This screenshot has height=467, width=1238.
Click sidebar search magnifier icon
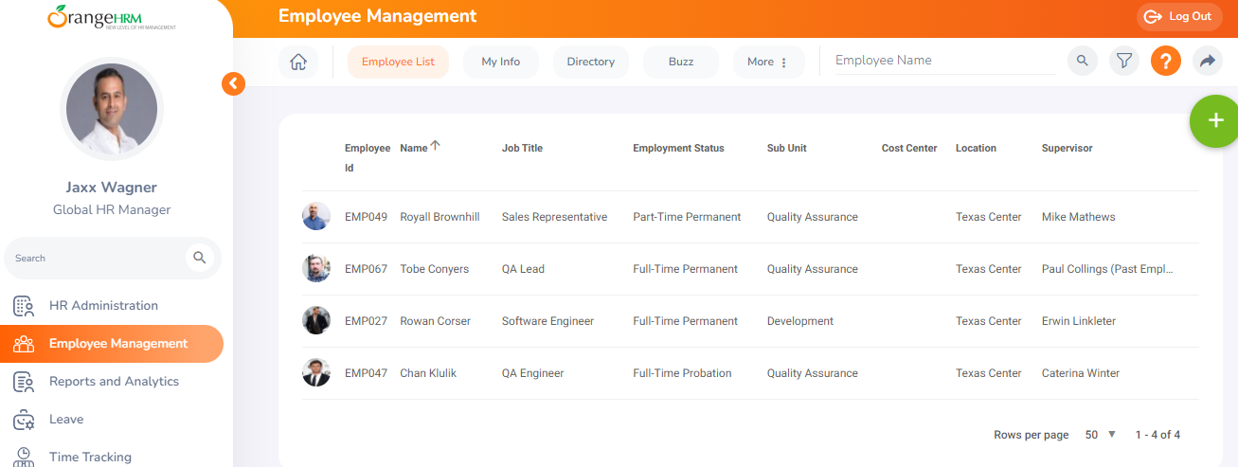click(199, 258)
